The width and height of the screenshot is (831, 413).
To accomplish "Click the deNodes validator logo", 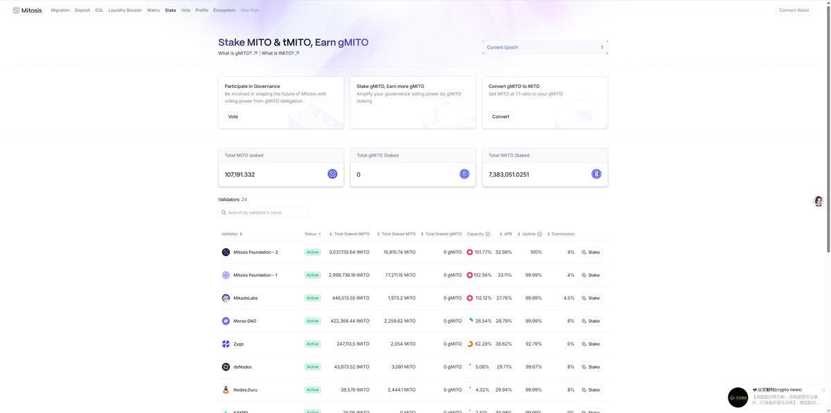I will tap(226, 367).
